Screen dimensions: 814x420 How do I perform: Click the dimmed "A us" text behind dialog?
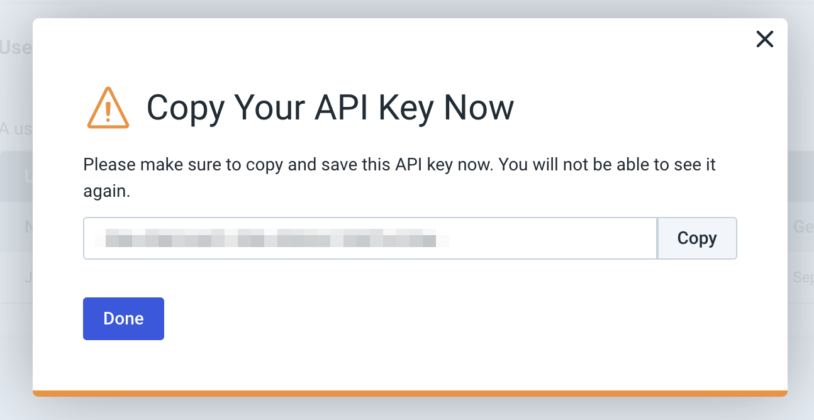16,129
